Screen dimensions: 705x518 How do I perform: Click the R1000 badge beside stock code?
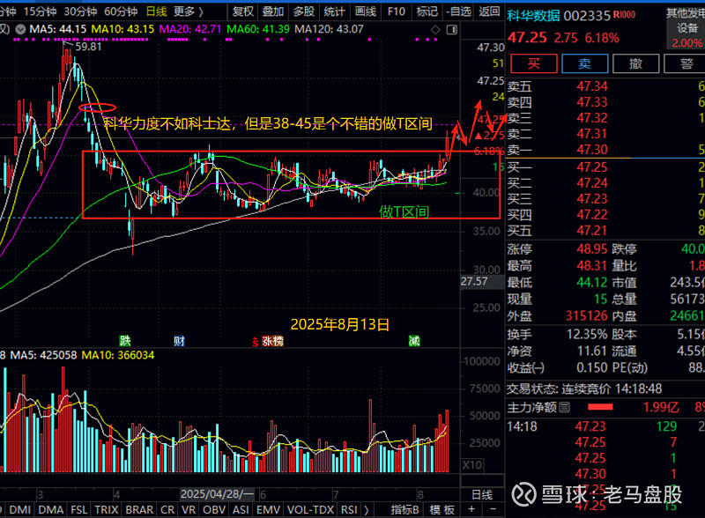pyautogui.click(x=625, y=14)
